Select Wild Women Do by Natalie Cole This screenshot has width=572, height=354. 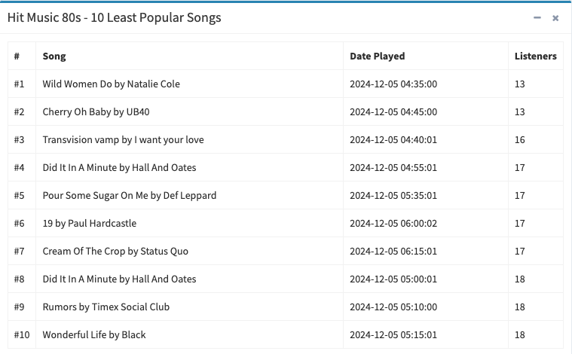point(112,84)
